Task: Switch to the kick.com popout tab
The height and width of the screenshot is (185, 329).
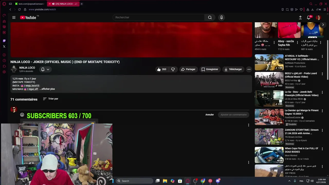Action: click(30, 4)
